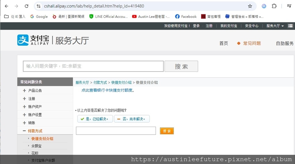The width and height of the screenshot is (295, 164).
Task: Click the address bar URL
Action: pos(94,6)
